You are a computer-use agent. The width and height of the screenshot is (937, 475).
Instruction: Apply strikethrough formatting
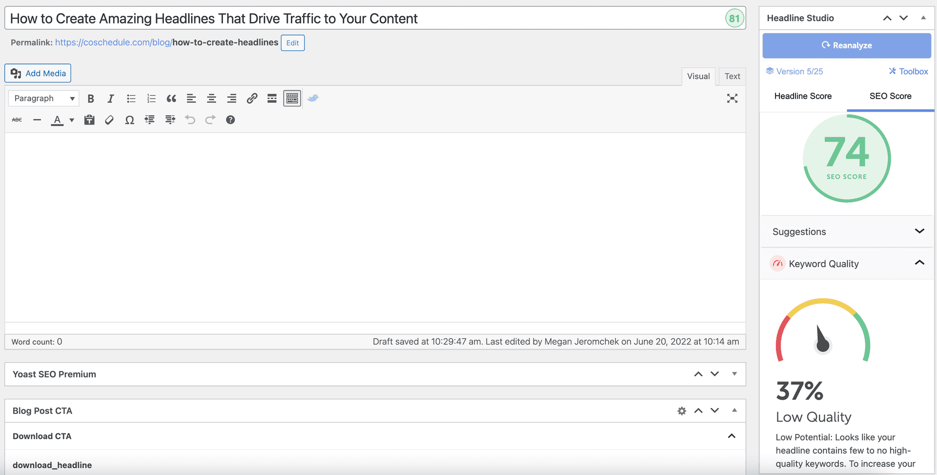(x=17, y=120)
